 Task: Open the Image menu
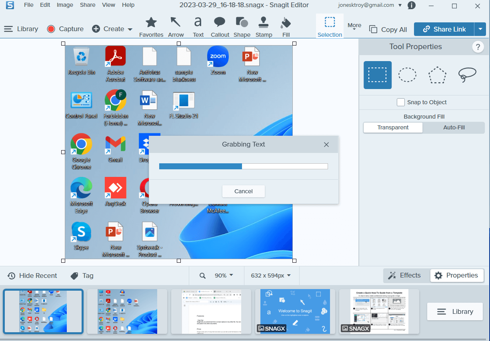click(65, 5)
